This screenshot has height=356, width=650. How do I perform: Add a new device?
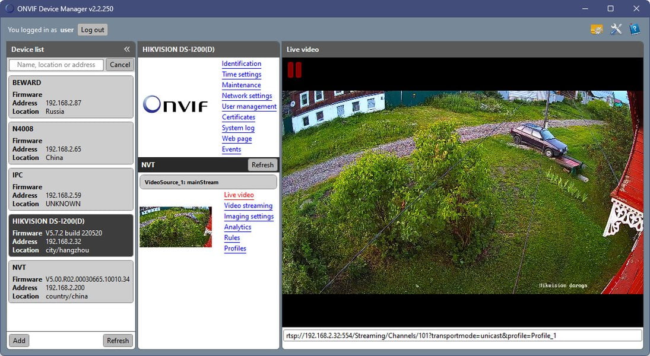point(19,341)
